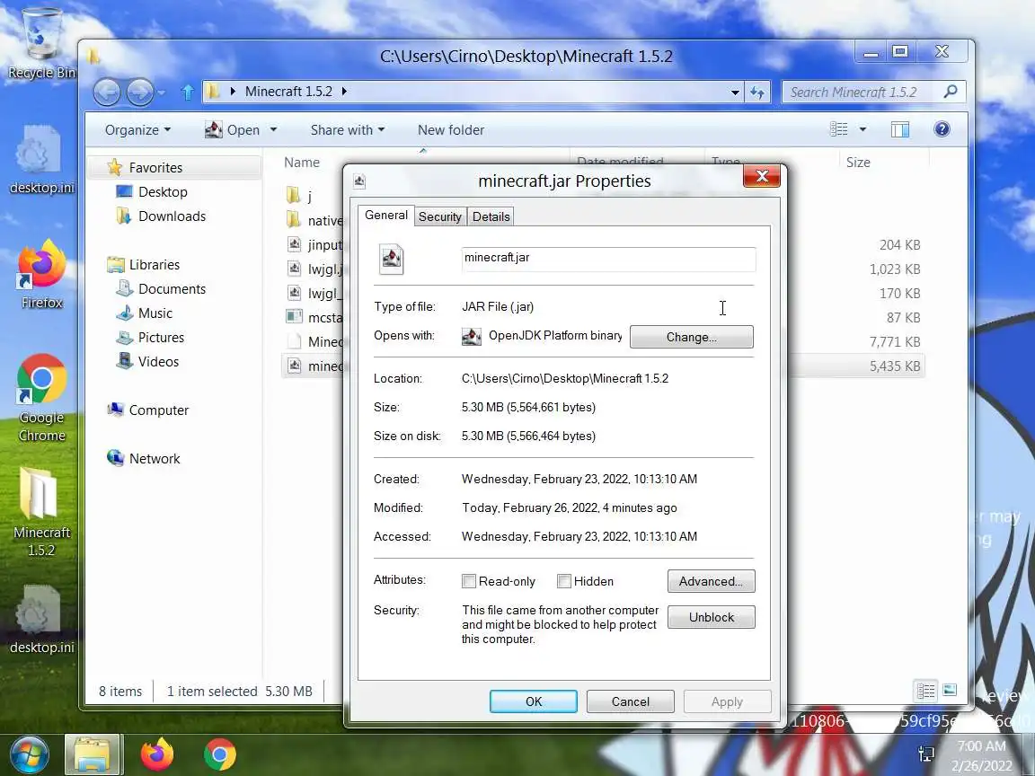The image size is (1035, 776).
Task: Open Pictures library
Action: [x=151, y=338]
